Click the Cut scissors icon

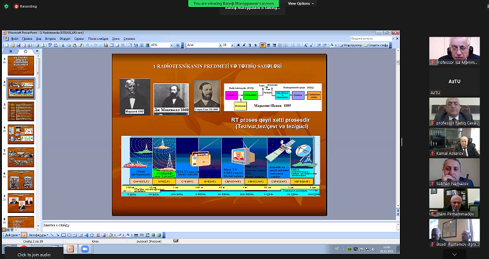click(x=63, y=45)
